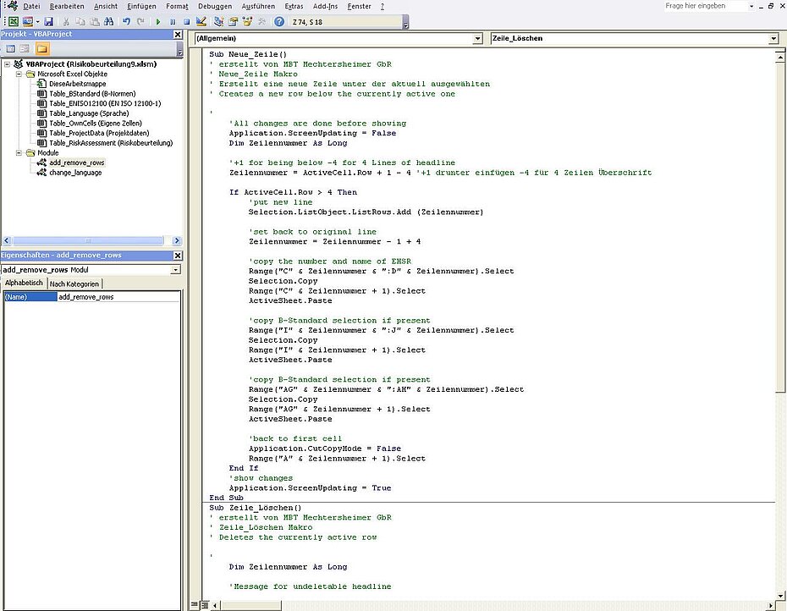Undo the last edit

[126, 22]
